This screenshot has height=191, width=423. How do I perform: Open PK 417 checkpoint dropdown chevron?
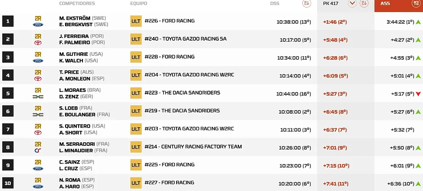(352, 3)
